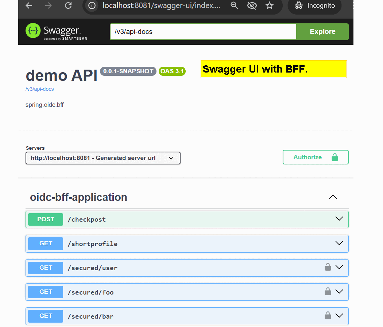Expand the GET /secured/foo operation
383x327 pixels.
pos(339,292)
